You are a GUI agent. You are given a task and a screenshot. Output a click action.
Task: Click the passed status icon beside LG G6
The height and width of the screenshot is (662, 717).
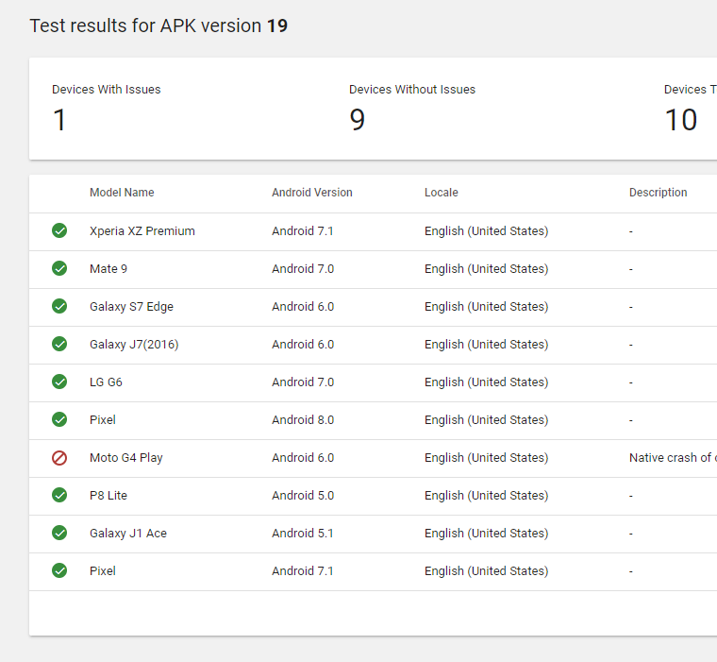coord(59,382)
